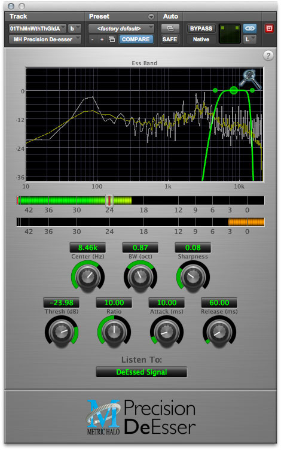
Task: Click the previous preset minus button
Action: (x=92, y=39)
